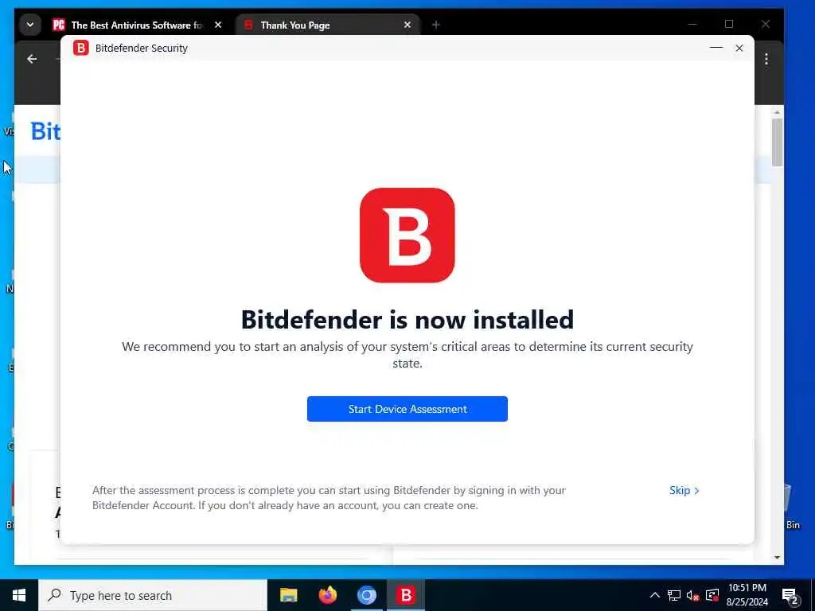
Task: Click the tray icon with red dot
Action: 712,595
